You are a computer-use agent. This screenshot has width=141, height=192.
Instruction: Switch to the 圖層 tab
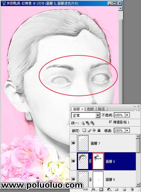76,109
